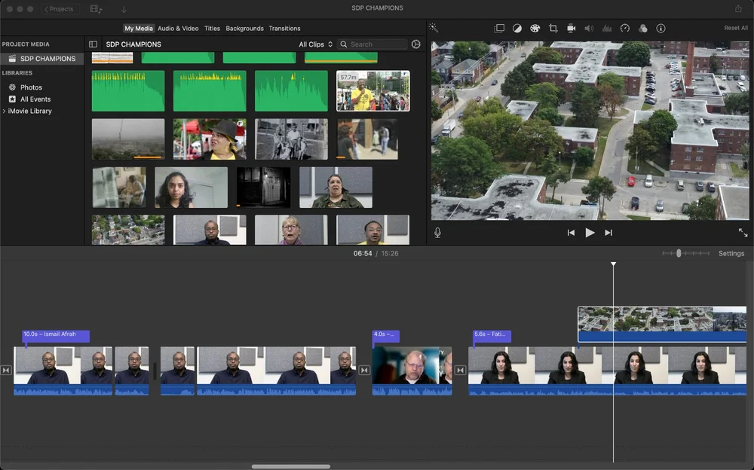This screenshot has width=754, height=470.
Task: Select woman with glasses interview clip
Action: coord(291,230)
